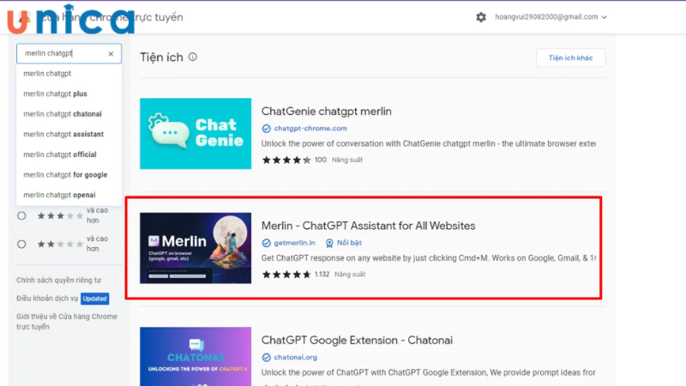Image resolution: width=686 pixels, height=386 pixels.
Task: Open Giới thiệu về Cửa hàng Chrome trực tuyến
Action: (x=67, y=321)
